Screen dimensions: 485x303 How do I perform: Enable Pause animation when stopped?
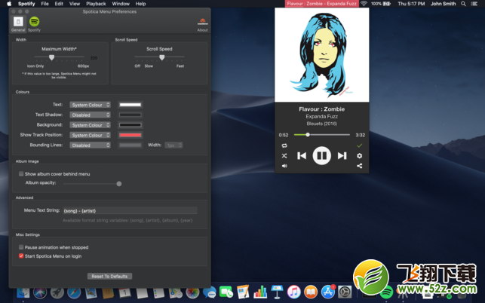point(21,247)
